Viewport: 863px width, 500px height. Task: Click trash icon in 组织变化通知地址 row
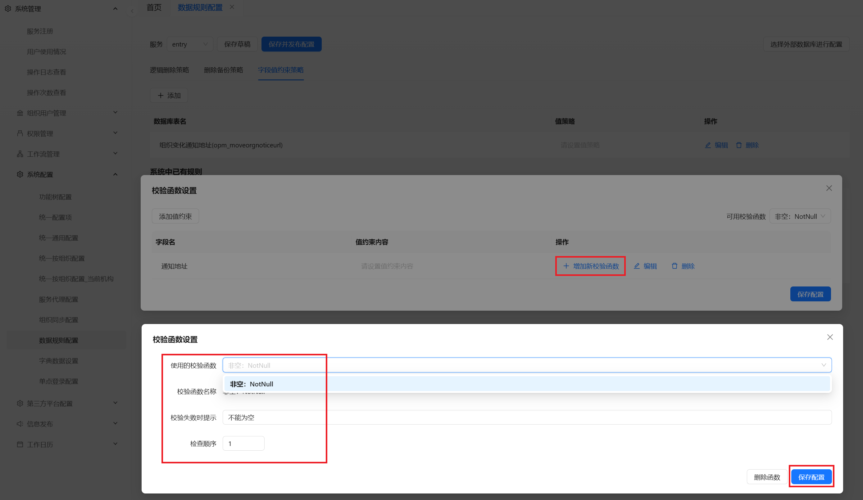pyautogui.click(x=739, y=145)
